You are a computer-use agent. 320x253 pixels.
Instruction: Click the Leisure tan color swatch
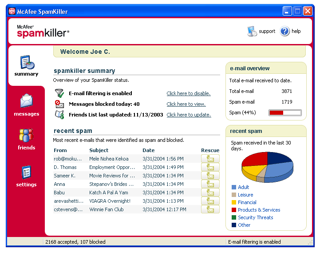click(234, 195)
